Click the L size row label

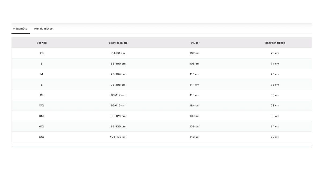tap(42, 85)
